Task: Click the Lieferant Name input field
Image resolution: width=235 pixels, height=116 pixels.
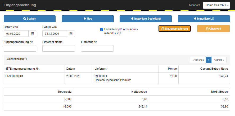Action: click(58, 48)
